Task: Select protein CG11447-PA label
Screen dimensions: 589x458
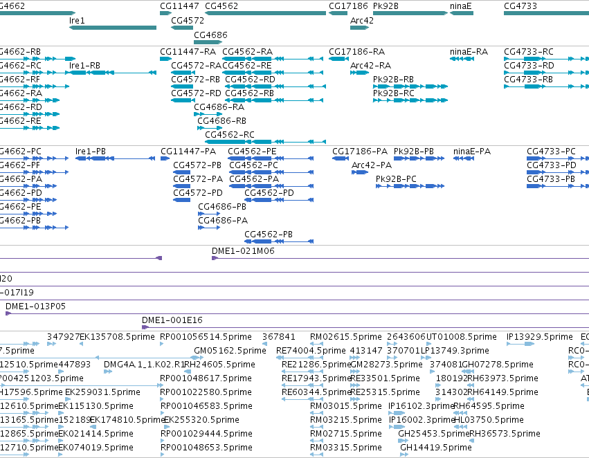Action: pyautogui.click(x=188, y=152)
